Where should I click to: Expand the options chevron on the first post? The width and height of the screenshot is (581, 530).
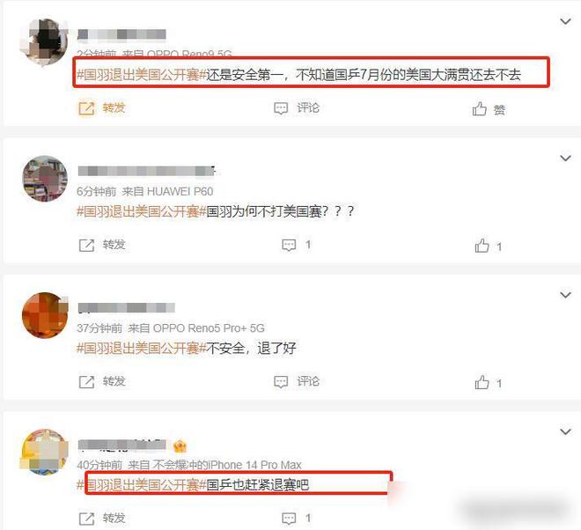click(x=565, y=21)
